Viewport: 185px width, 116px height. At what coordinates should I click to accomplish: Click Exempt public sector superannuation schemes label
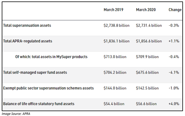pyautogui.click(x=48, y=88)
